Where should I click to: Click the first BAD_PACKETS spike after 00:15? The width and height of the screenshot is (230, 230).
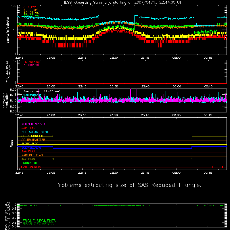213,167
